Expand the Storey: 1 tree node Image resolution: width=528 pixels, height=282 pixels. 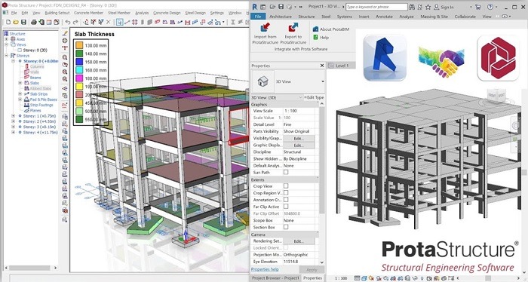(x=13, y=116)
